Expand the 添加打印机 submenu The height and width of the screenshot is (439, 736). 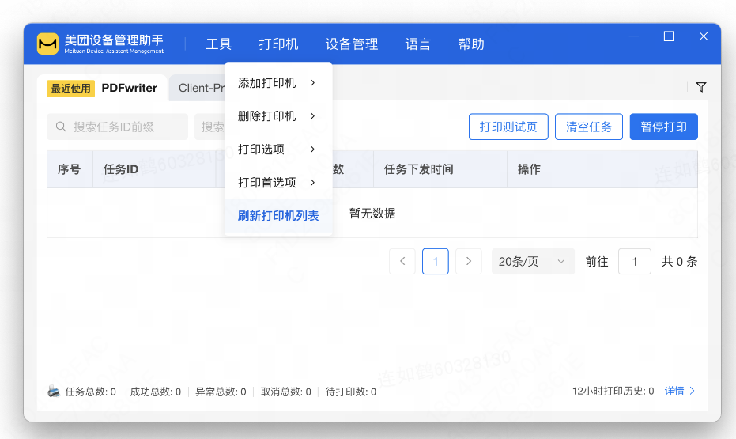click(278, 83)
